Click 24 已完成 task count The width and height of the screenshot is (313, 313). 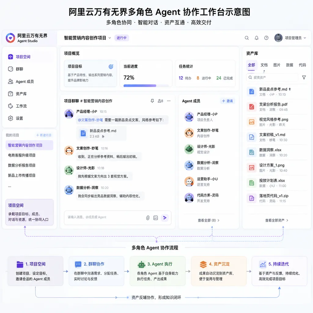point(225,78)
